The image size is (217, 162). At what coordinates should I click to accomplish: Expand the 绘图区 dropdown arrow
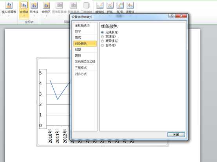pos(46,16)
